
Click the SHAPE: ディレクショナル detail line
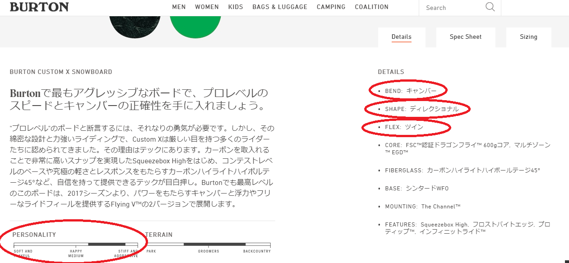tap(422, 109)
